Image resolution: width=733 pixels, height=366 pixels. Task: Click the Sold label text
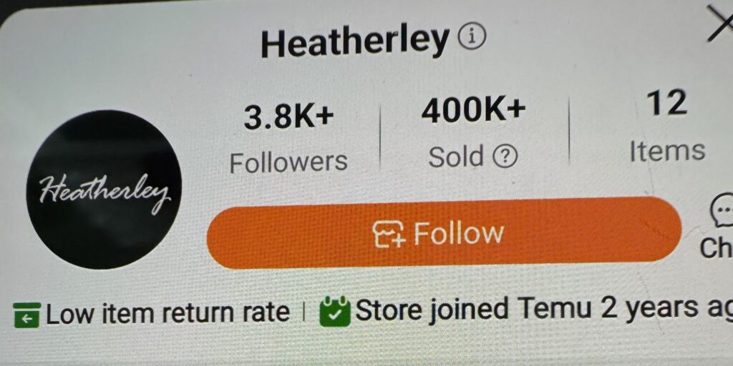tap(456, 157)
